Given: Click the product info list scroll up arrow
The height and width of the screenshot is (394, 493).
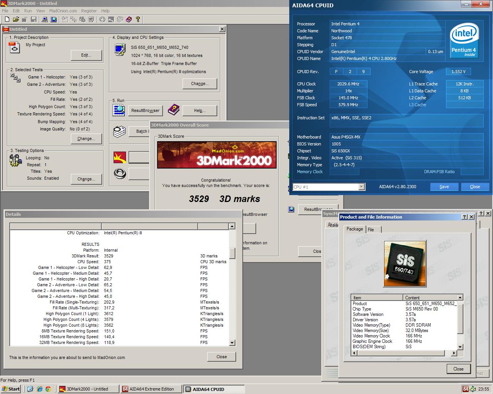Looking at the screenshot, I should 460,297.
